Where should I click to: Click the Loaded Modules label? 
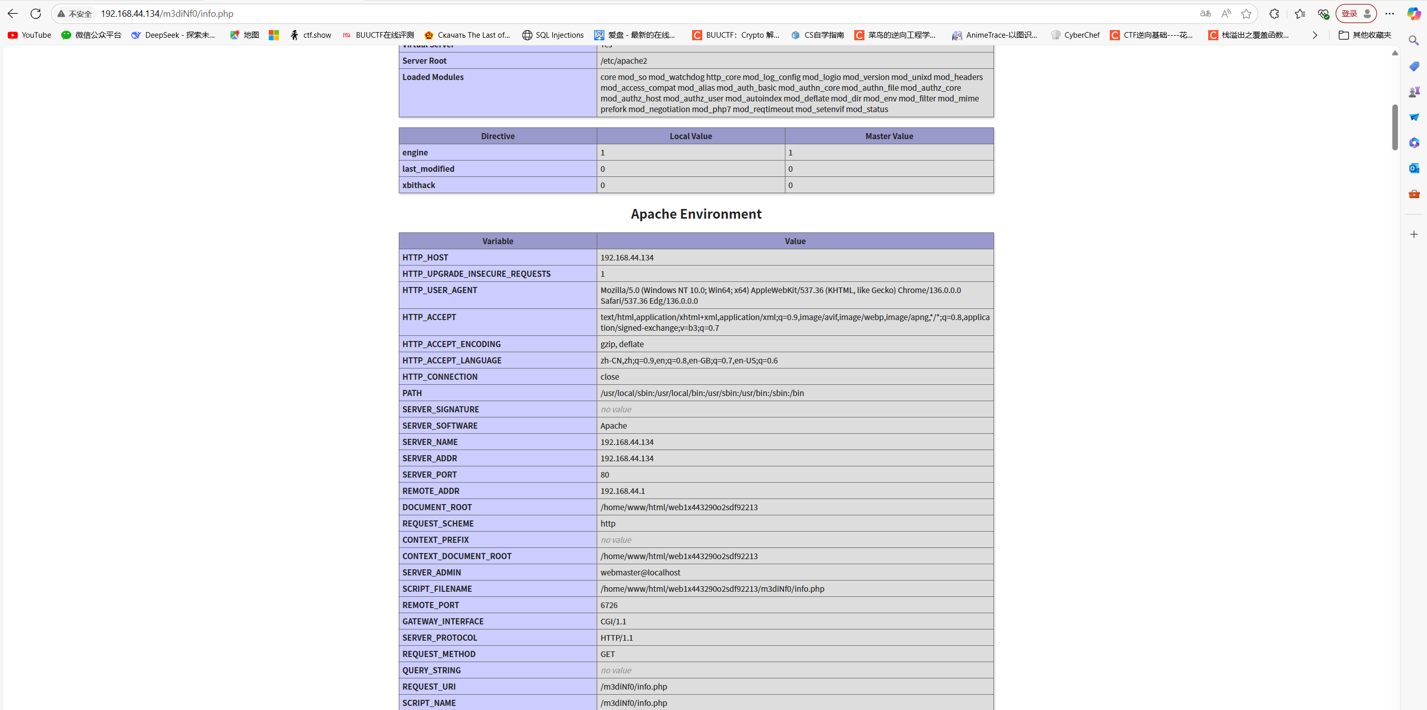432,77
